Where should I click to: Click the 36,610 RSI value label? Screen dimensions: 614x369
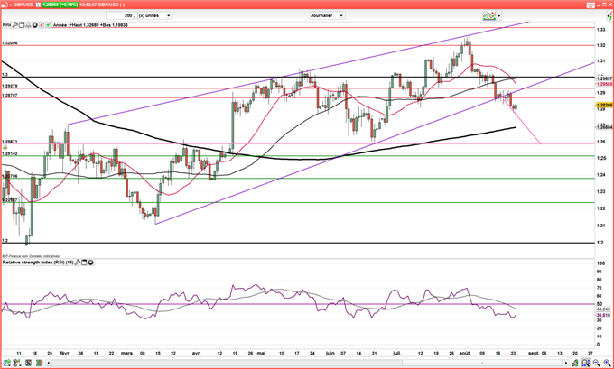[x=604, y=315]
